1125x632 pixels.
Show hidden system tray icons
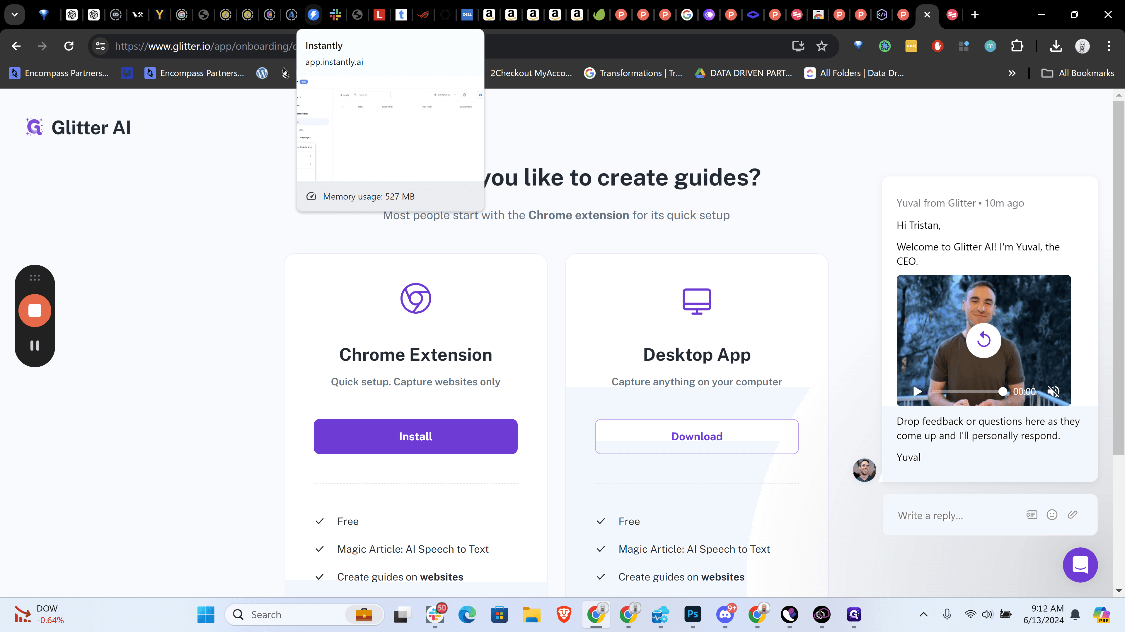point(923,614)
